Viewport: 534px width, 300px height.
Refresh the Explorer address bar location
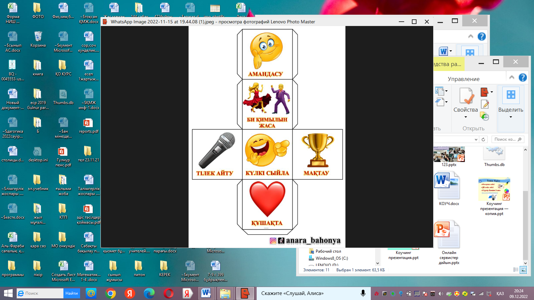point(483,139)
